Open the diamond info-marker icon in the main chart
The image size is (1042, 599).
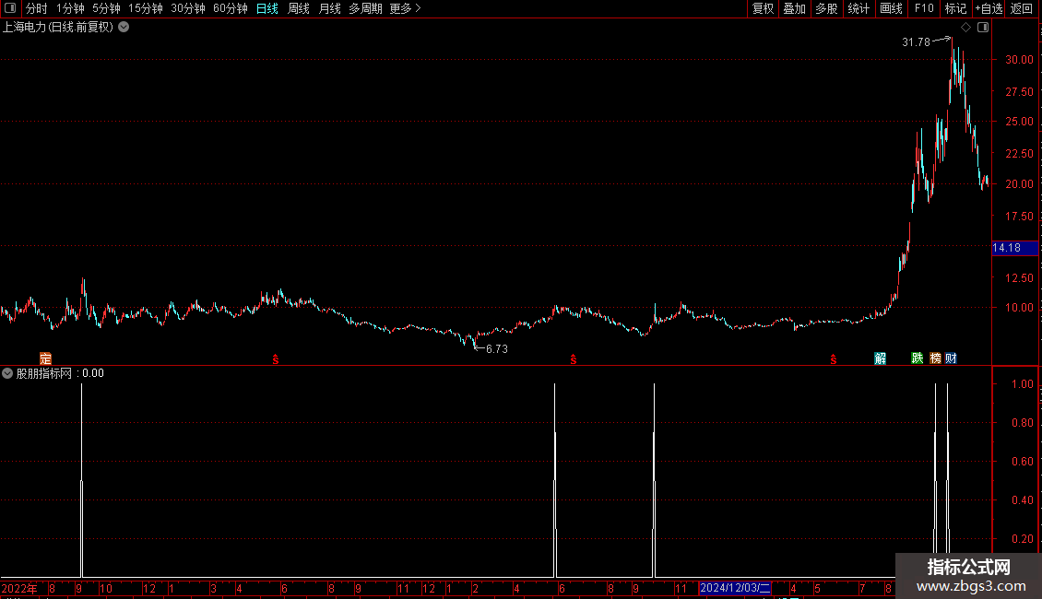[966, 28]
